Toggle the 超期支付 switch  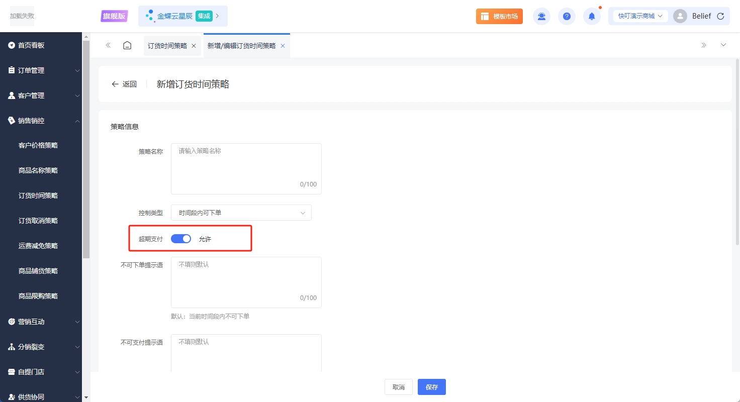pyautogui.click(x=181, y=239)
